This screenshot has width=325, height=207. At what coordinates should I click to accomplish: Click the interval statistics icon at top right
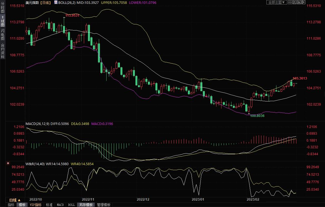click(294, 2)
